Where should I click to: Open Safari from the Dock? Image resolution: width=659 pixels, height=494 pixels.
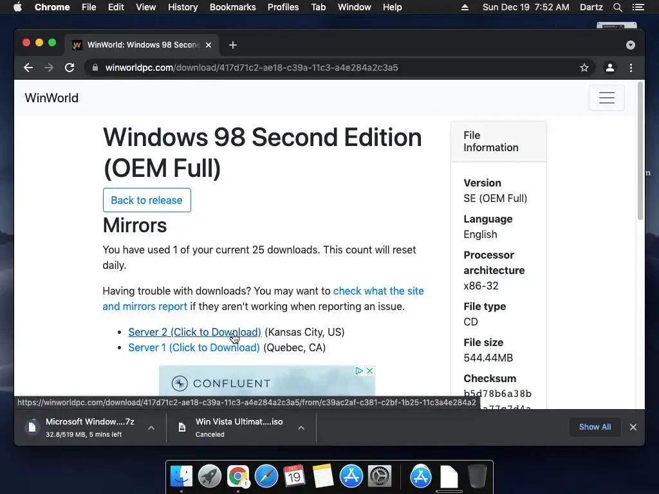pyautogui.click(x=266, y=477)
